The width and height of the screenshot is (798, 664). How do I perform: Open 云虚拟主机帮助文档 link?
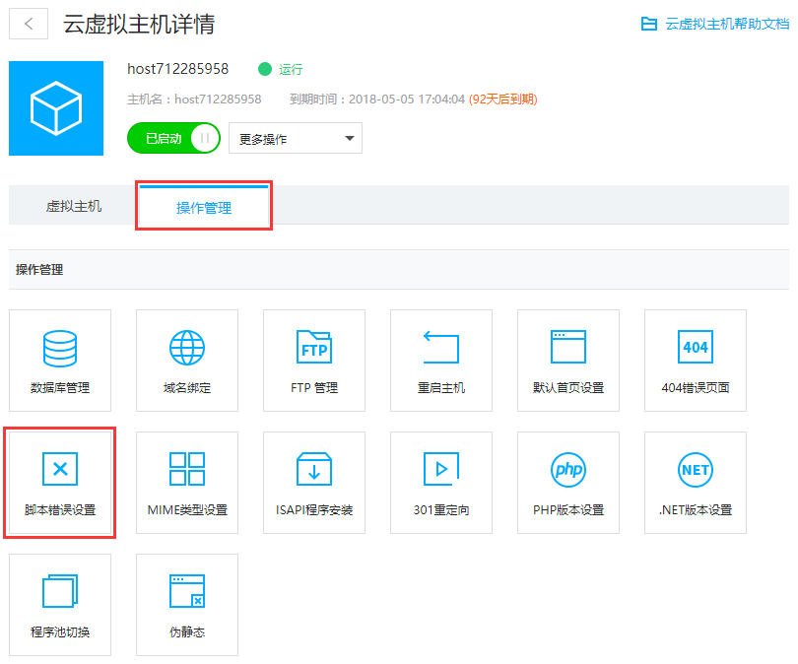[727, 24]
